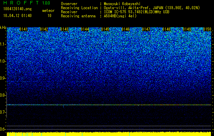Click the Receiving Location label
Image resolution: width=214 pixels, height=136 pixels.
79,8
